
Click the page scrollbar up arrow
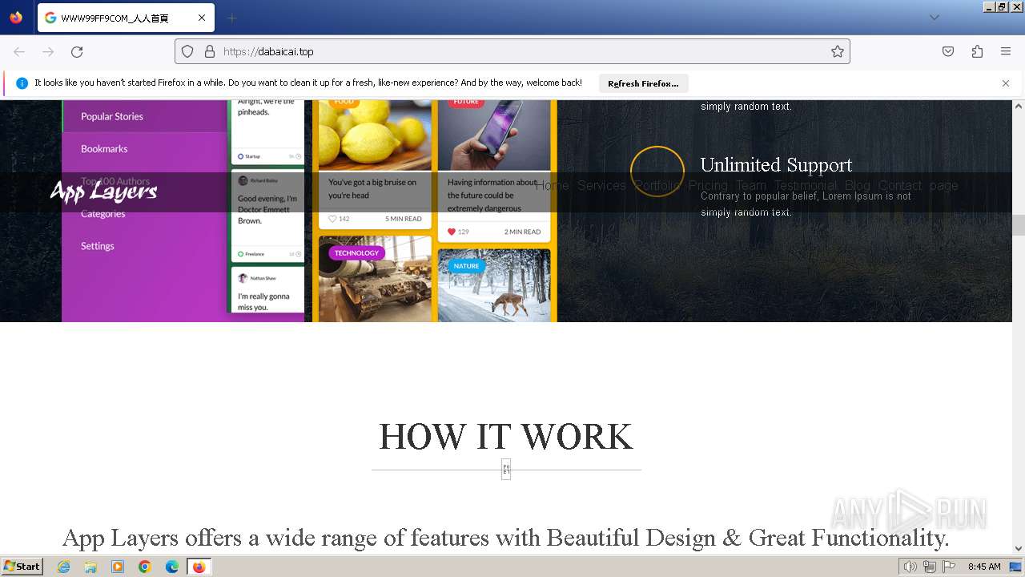[1019, 106]
